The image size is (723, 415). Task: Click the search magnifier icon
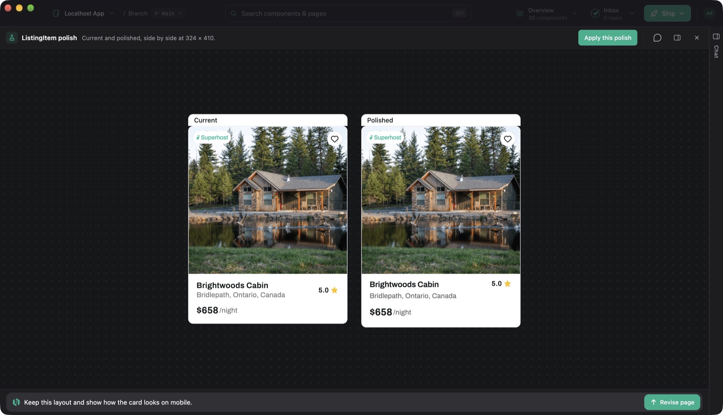(233, 13)
